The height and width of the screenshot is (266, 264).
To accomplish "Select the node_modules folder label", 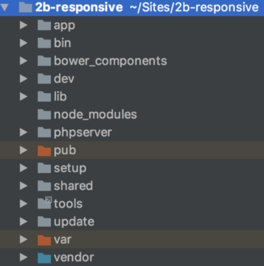I will 95,115.
